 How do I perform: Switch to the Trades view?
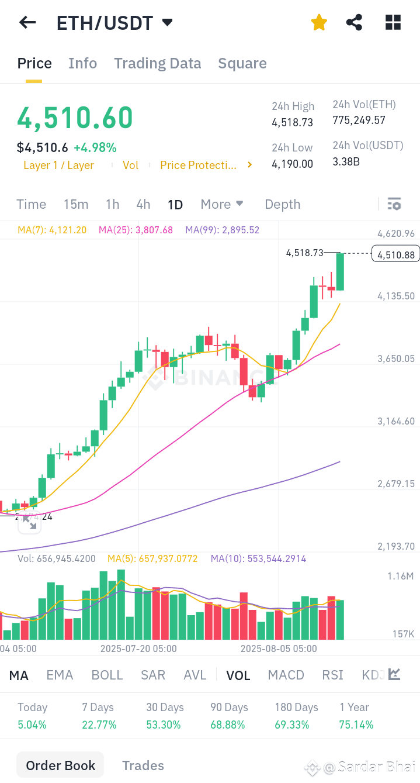[143, 765]
